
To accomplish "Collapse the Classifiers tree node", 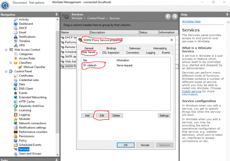I will 11,63.
